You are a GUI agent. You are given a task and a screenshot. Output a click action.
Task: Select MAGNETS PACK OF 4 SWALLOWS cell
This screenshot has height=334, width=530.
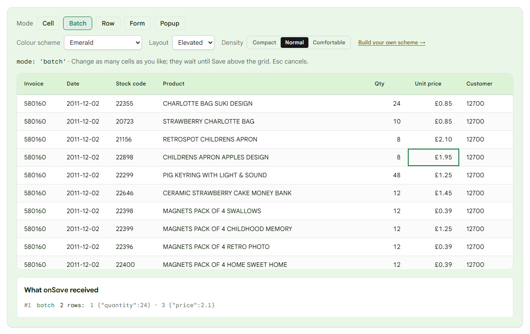tap(262, 211)
